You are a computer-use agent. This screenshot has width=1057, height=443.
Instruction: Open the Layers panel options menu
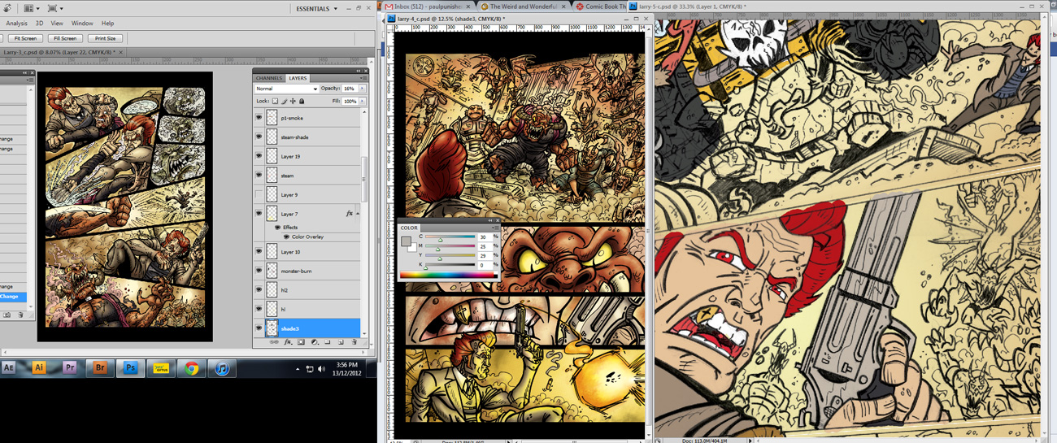click(x=363, y=78)
